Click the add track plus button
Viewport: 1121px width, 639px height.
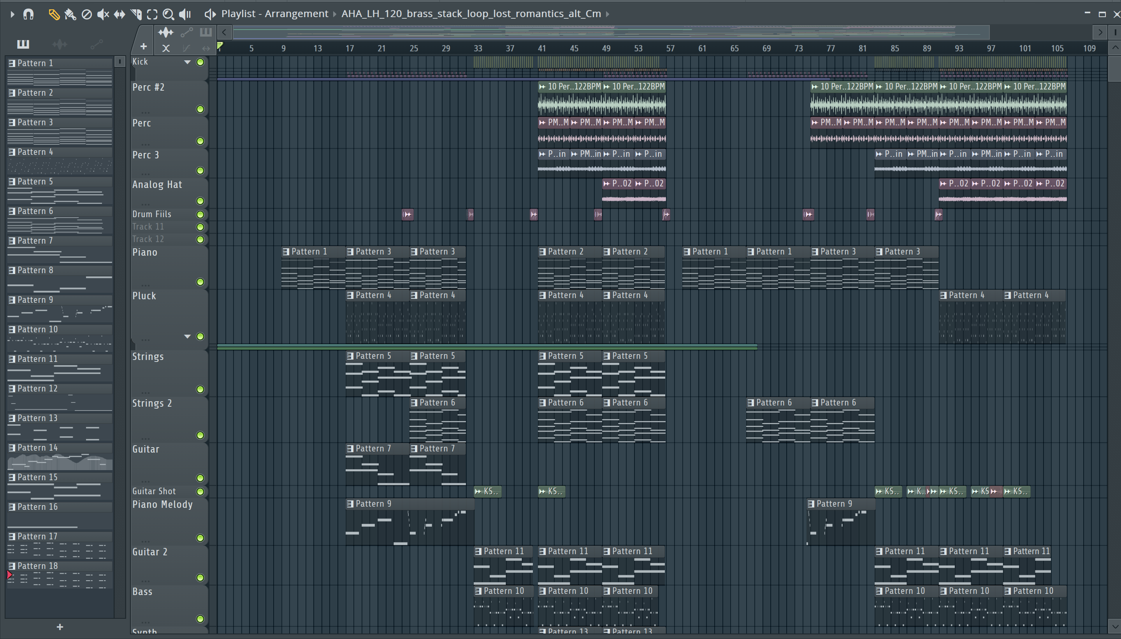(143, 47)
